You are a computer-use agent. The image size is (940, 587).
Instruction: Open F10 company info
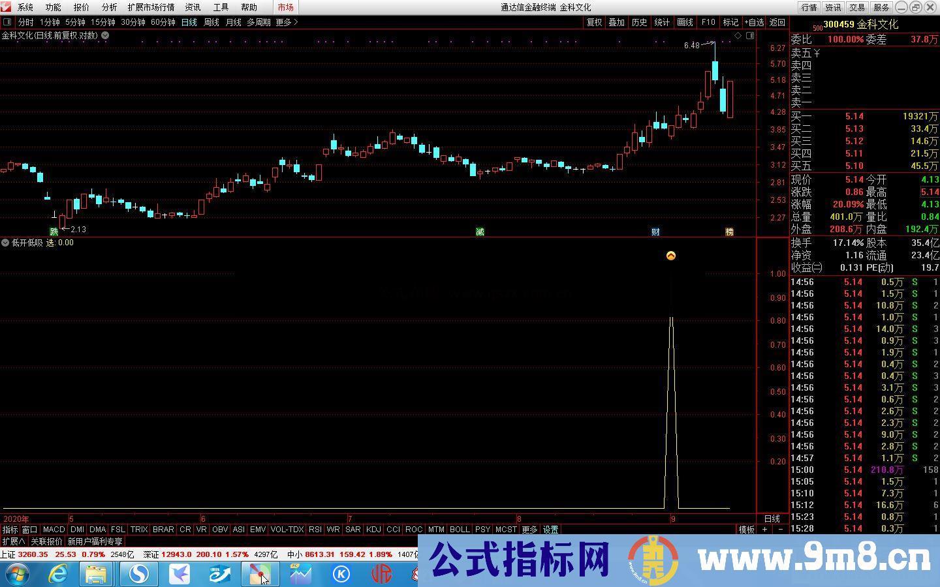(x=708, y=22)
